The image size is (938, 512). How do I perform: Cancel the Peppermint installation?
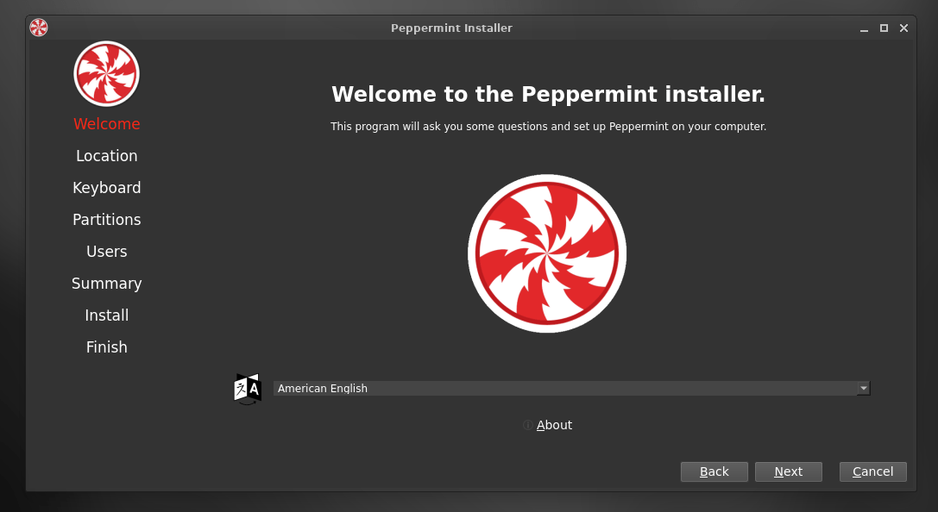tap(872, 471)
